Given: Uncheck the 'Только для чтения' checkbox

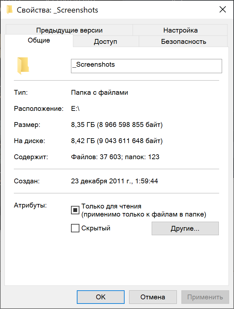Looking at the screenshot, I should click(75, 210).
